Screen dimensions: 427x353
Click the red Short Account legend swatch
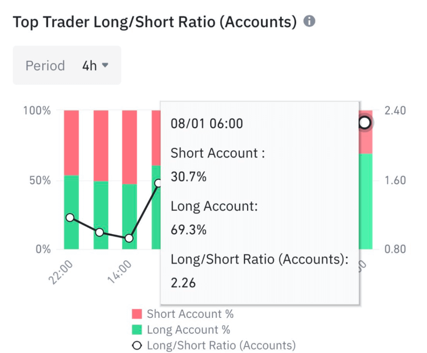[137, 314]
